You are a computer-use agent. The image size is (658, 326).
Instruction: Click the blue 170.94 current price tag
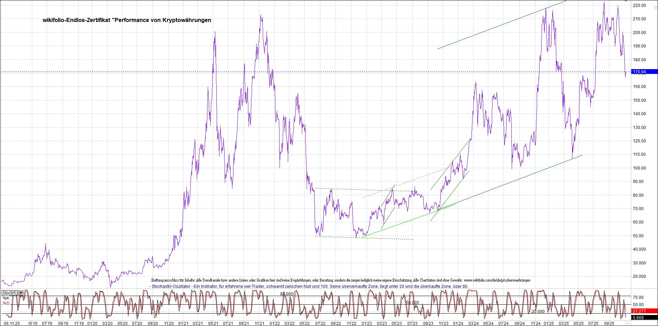coord(644,72)
